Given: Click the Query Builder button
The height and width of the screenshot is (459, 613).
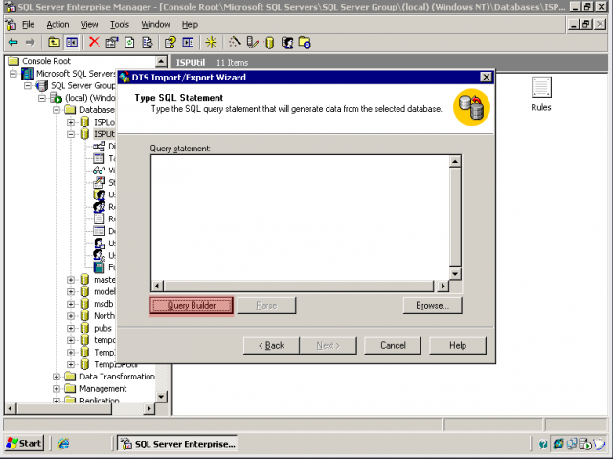Looking at the screenshot, I should (x=191, y=306).
